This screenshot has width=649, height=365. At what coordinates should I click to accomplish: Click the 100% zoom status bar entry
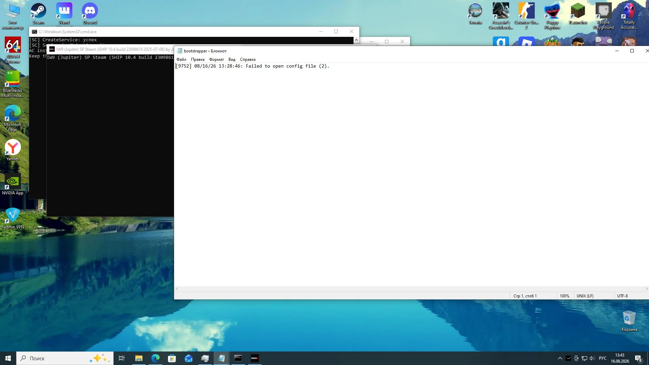pyautogui.click(x=564, y=296)
